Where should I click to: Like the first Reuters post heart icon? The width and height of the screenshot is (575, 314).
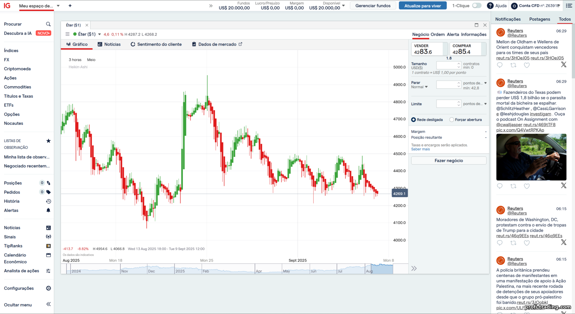tap(527, 65)
